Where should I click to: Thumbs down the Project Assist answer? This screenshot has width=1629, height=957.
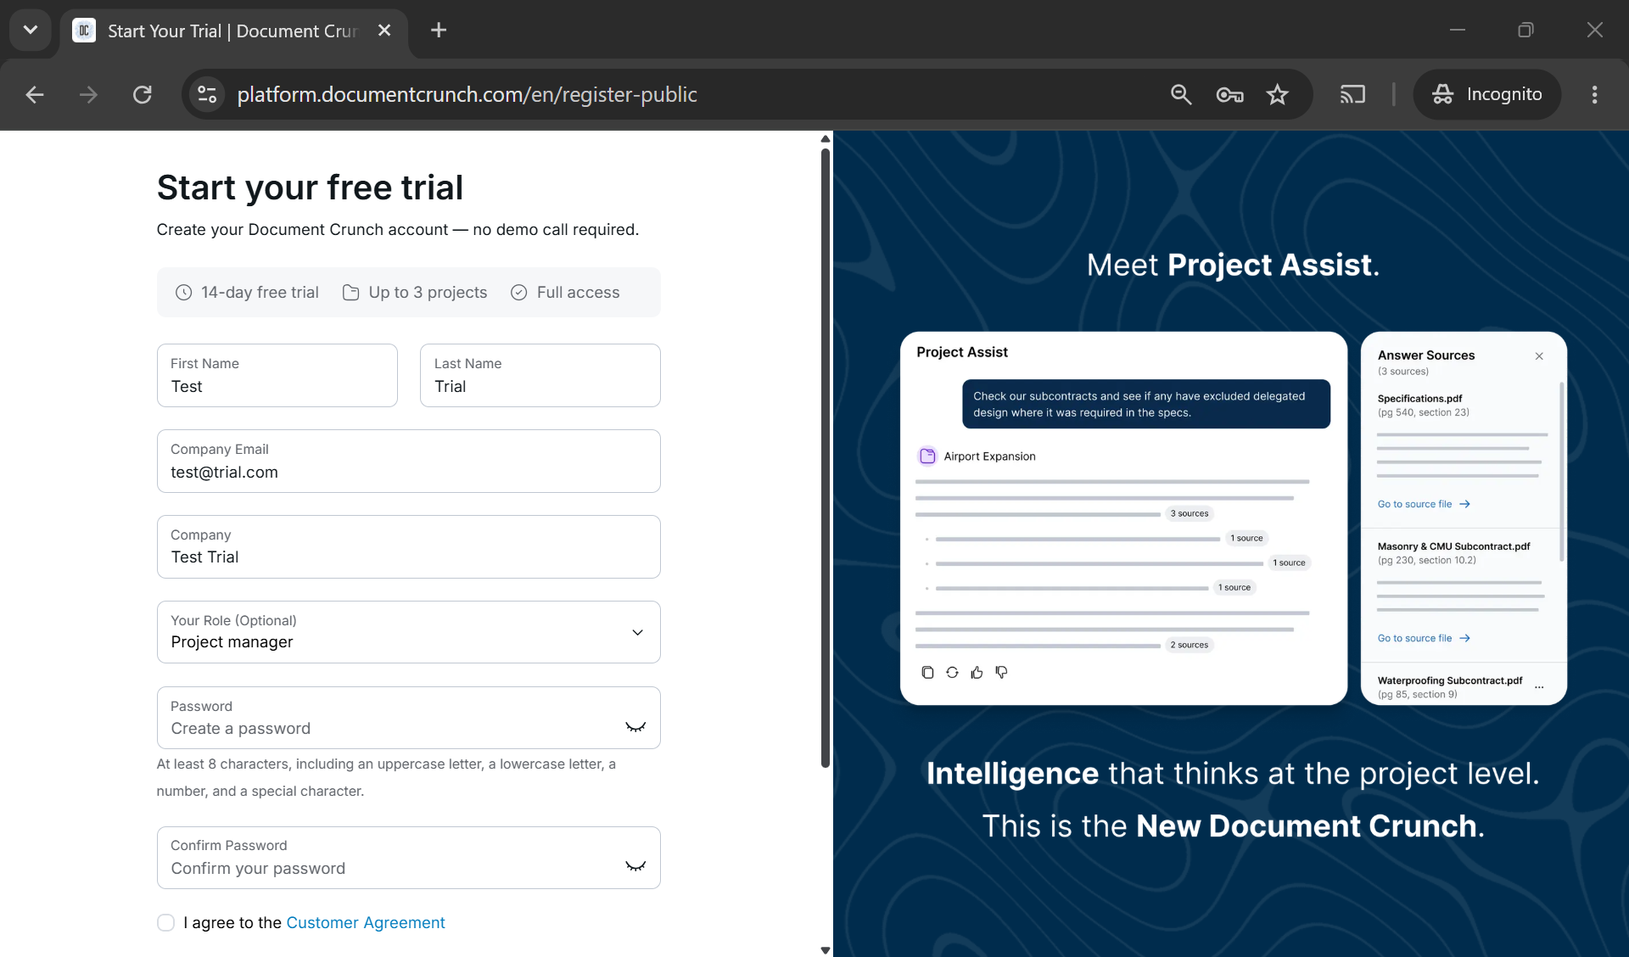pos(1001,672)
